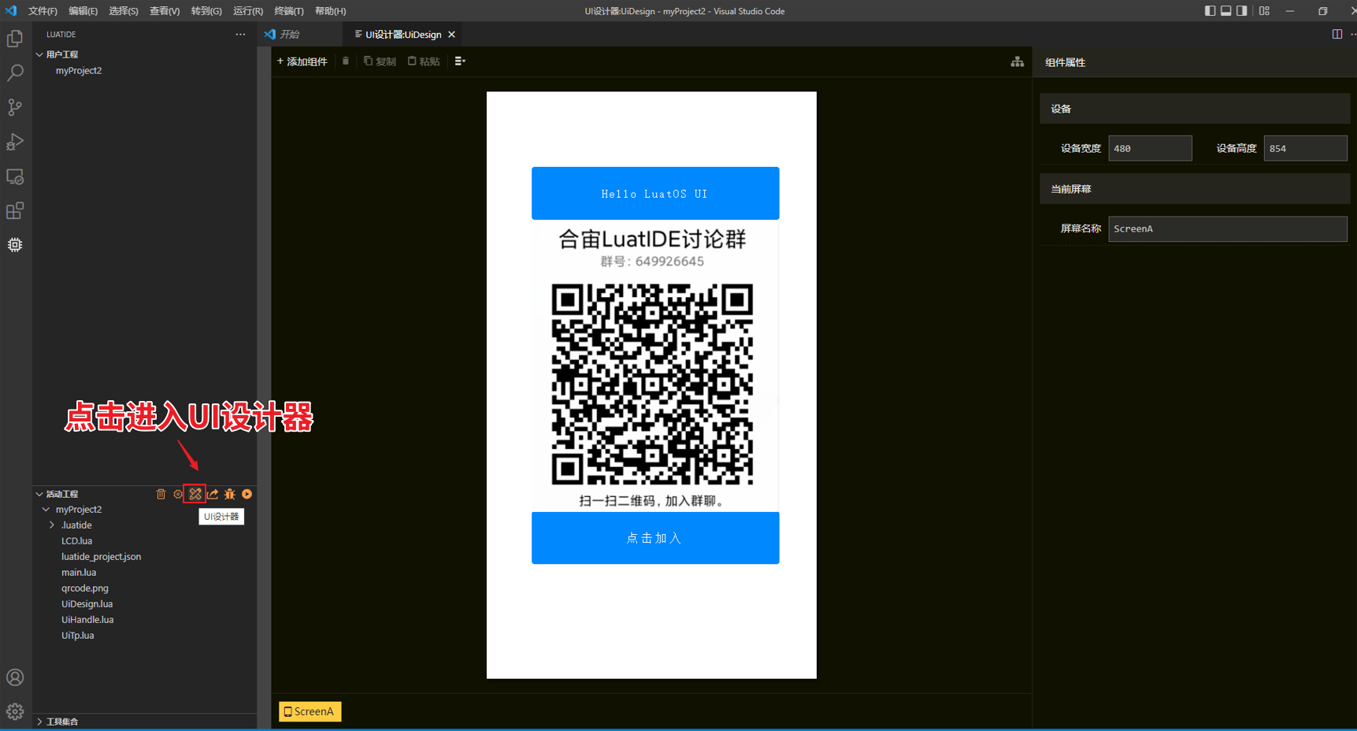Select the ScreenA screen button
Image resolution: width=1357 pixels, height=731 pixels.
310,711
